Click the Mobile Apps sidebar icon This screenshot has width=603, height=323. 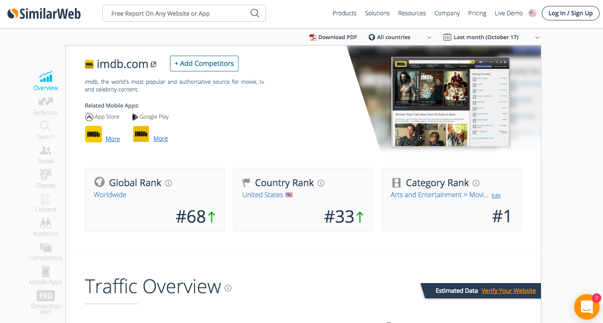[x=45, y=272]
